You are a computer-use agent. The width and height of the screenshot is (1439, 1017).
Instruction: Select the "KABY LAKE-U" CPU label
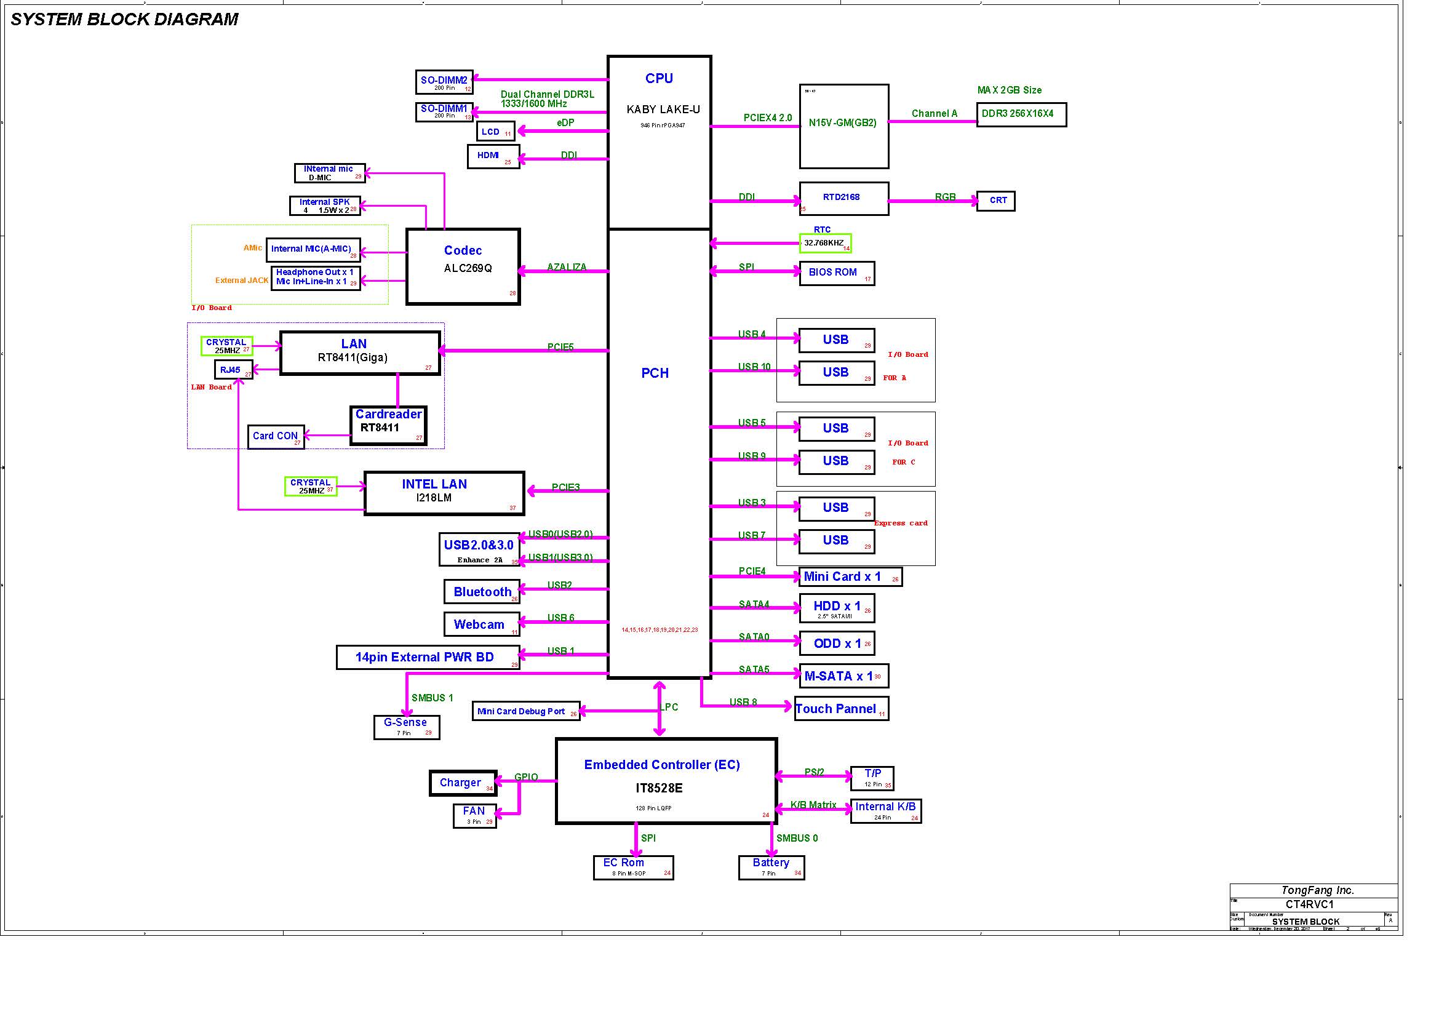point(663,110)
